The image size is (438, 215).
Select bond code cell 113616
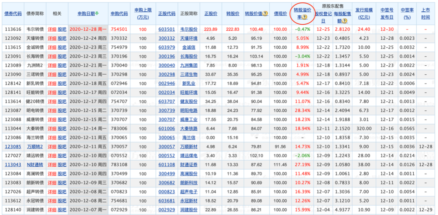coord(13,29)
